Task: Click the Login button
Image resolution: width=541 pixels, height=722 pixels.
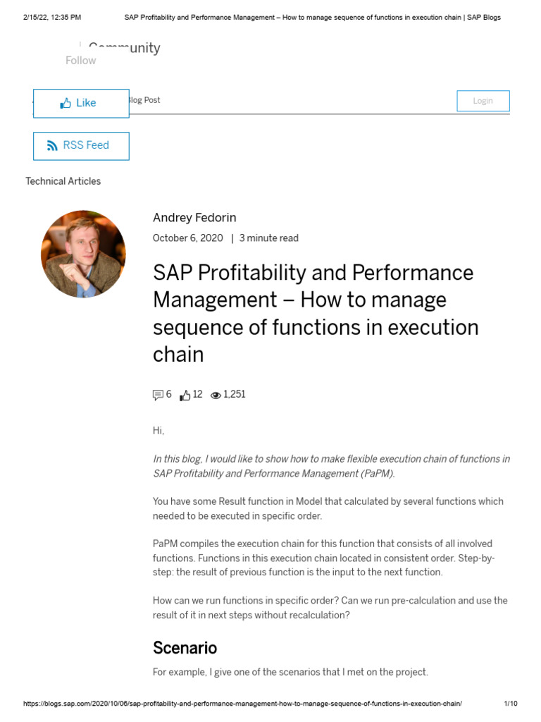Action: point(483,101)
